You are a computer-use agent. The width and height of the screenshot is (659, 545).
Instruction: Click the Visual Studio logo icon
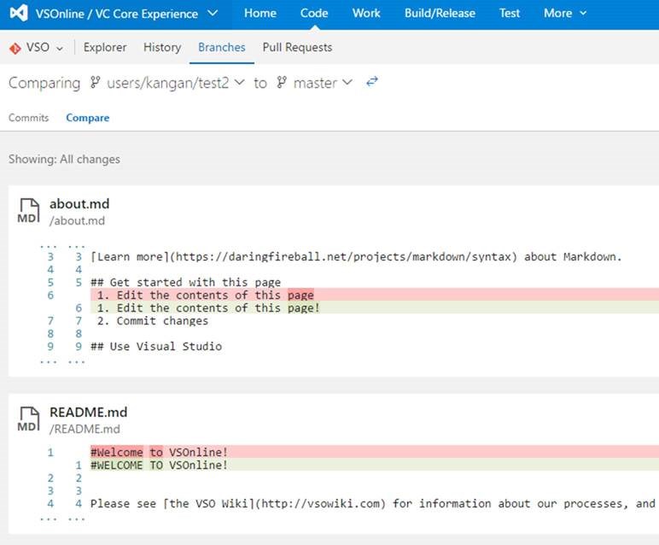pos(19,13)
